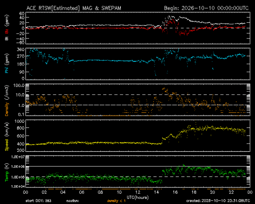Click the "180" tick on the Phi axis
This screenshot has width=255, height=204.
(20, 64)
